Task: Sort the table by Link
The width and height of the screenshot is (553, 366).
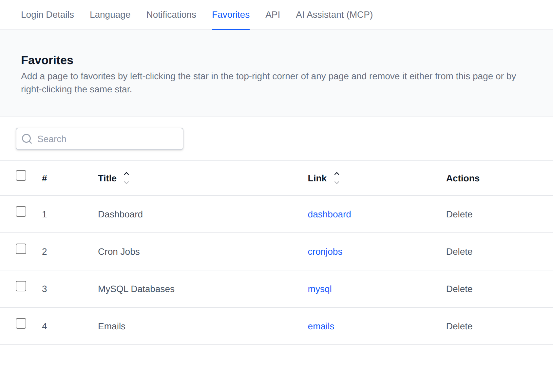Action: point(336,178)
